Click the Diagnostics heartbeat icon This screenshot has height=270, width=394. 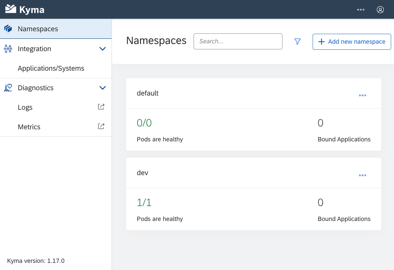coord(8,88)
